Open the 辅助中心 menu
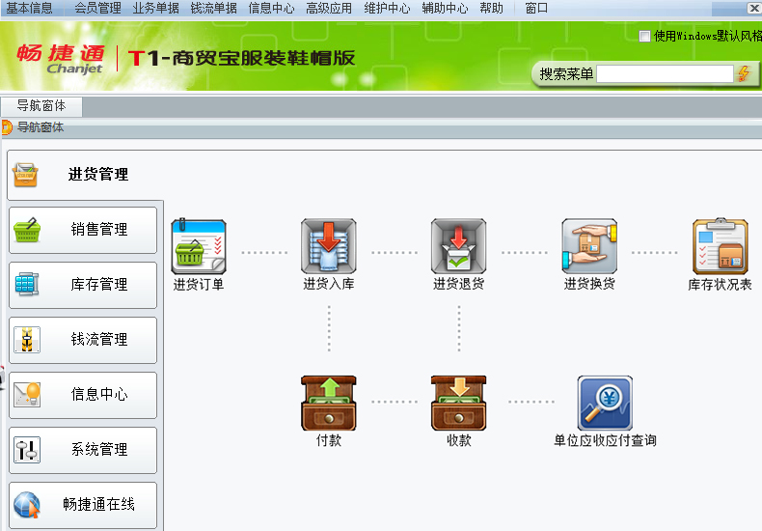This screenshot has width=762, height=531. [445, 8]
